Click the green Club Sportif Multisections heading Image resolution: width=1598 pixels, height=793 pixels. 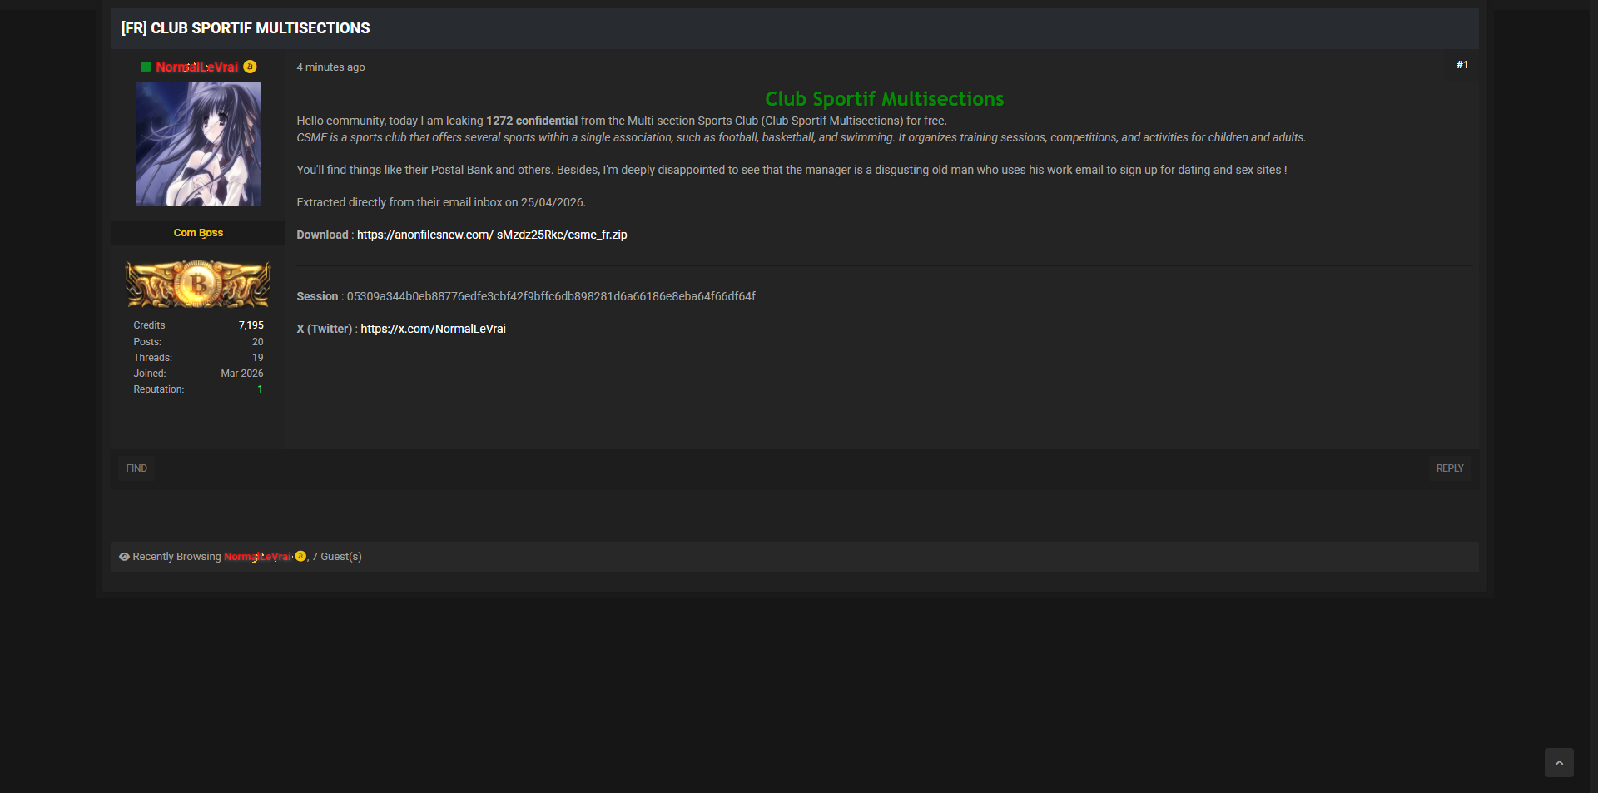(884, 99)
